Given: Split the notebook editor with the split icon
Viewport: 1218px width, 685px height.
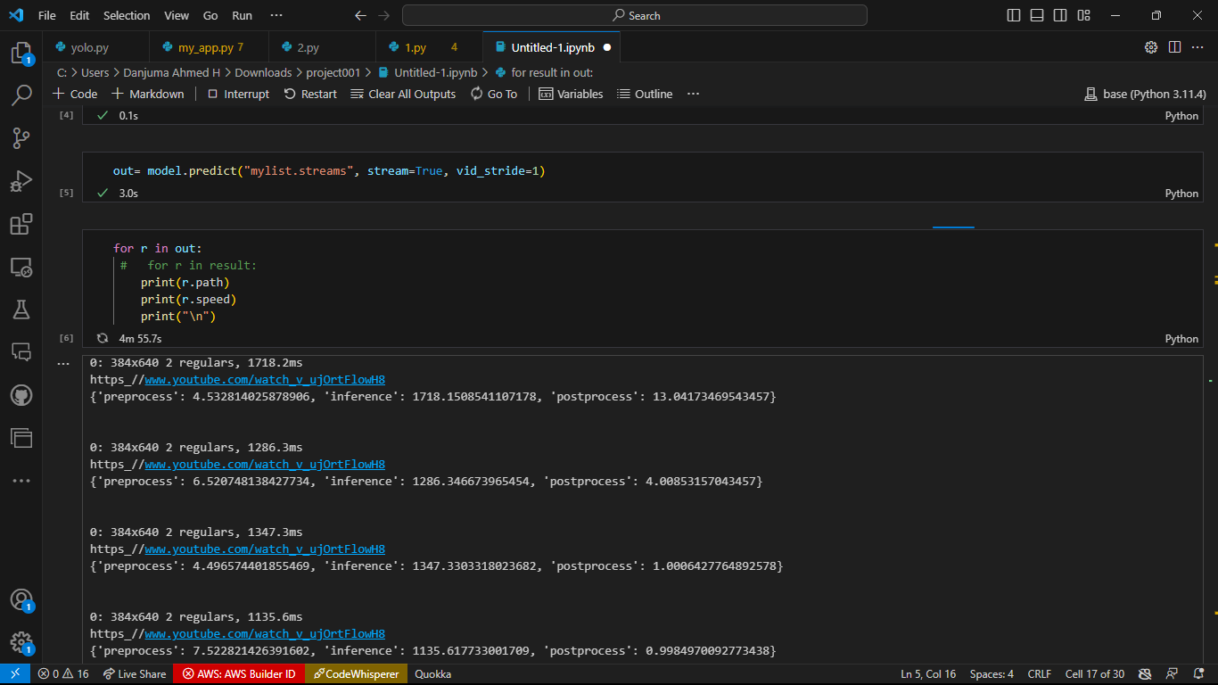Looking at the screenshot, I should coord(1174,47).
